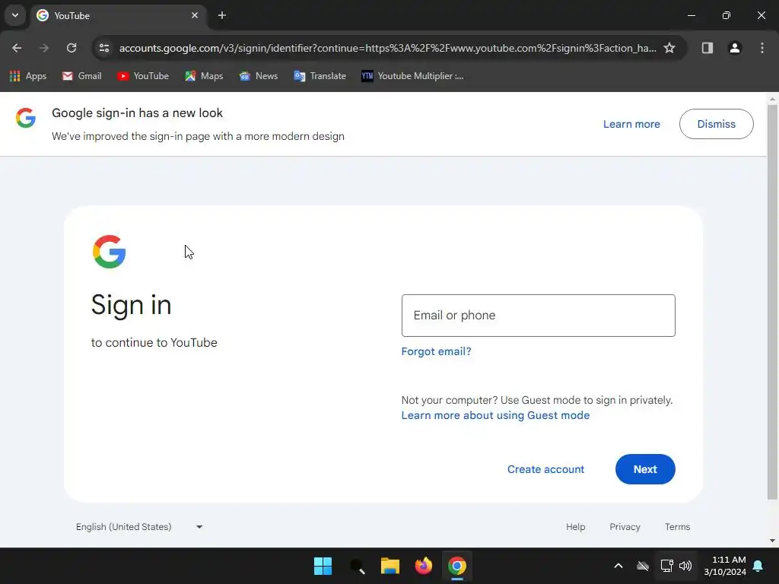Launch Firefox from the taskbar

pos(423,566)
